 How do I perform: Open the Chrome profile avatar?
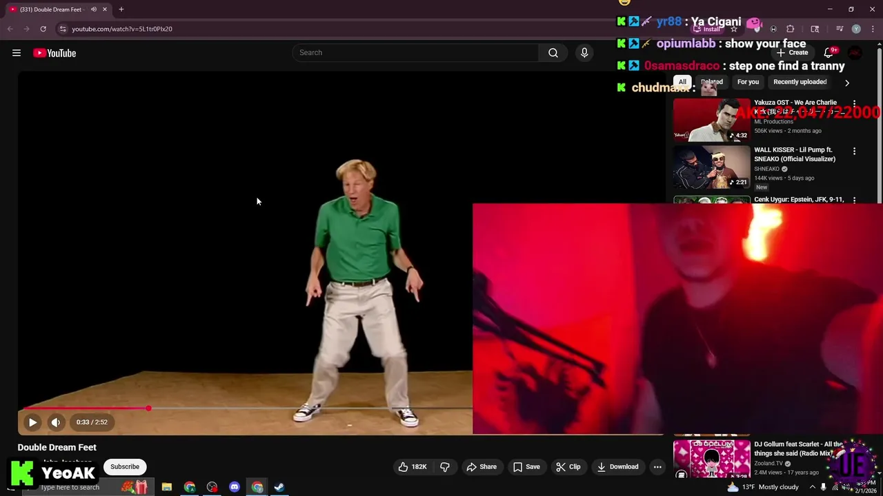coord(856,29)
